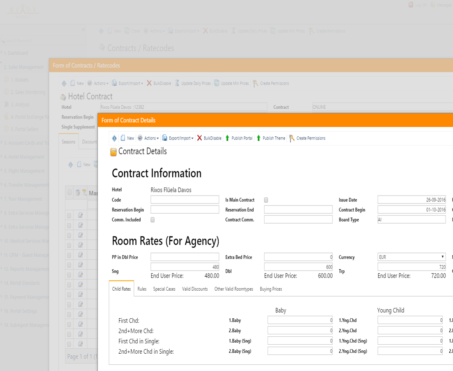Open Portal Sellers in the sidebar
This screenshot has height=371, width=453.
24,129
